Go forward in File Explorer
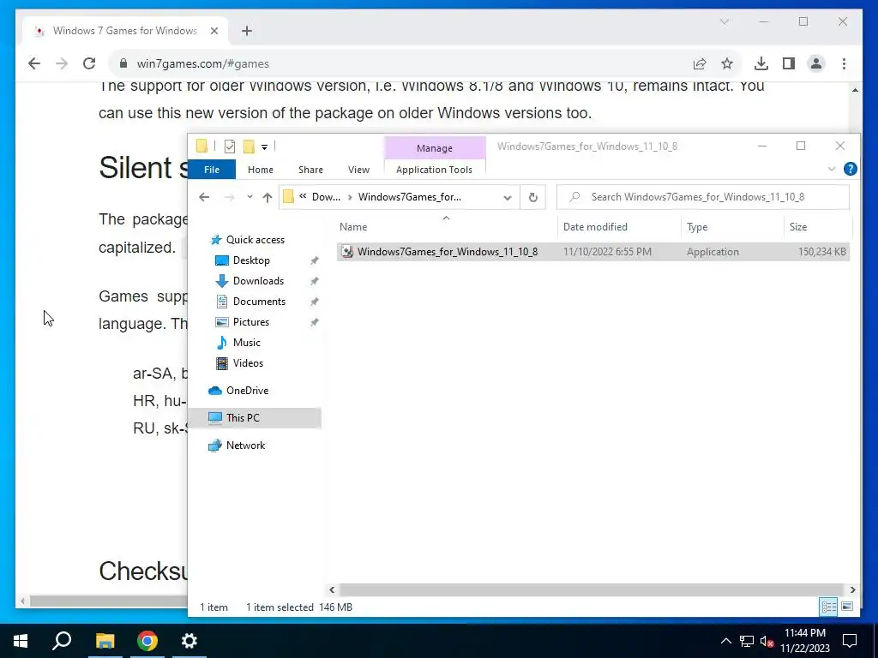Image resolution: width=878 pixels, height=658 pixels. [229, 197]
